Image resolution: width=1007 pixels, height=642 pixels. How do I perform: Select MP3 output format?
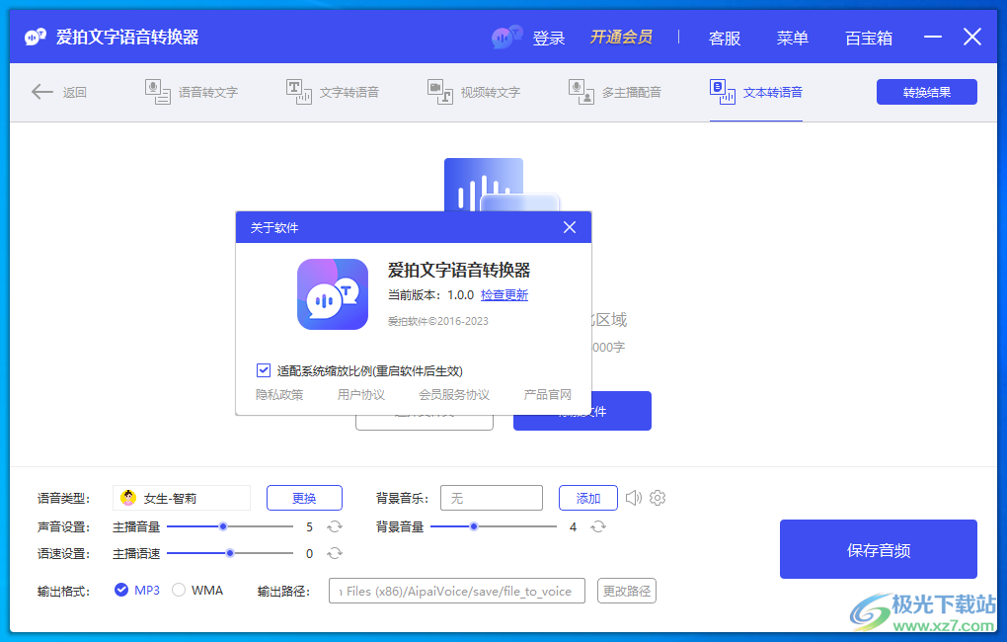(137, 590)
